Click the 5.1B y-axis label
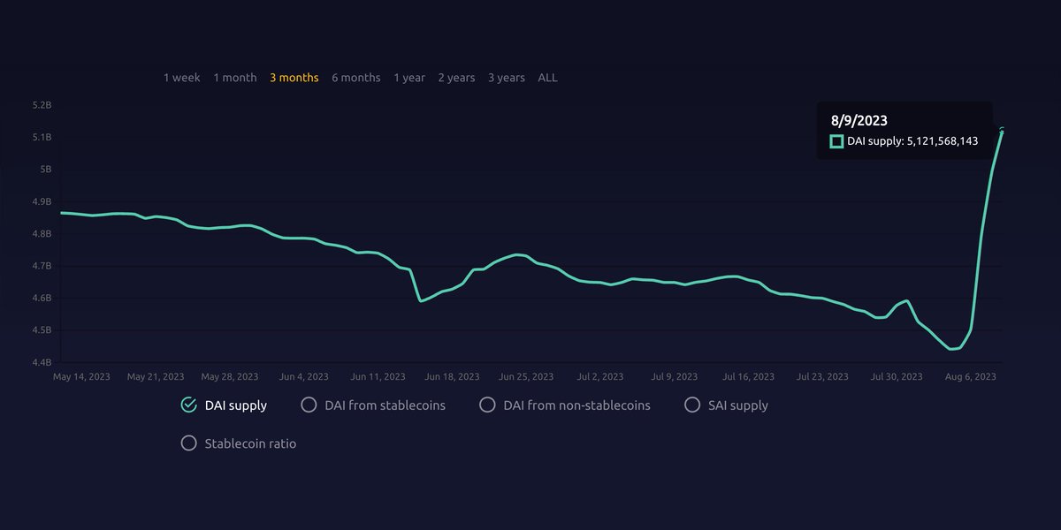1061x530 pixels. [x=42, y=138]
